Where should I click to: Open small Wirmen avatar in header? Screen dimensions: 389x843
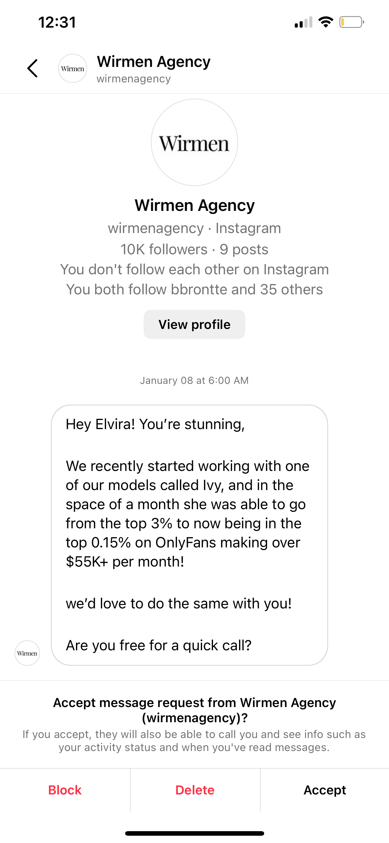[x=72, y=68]
